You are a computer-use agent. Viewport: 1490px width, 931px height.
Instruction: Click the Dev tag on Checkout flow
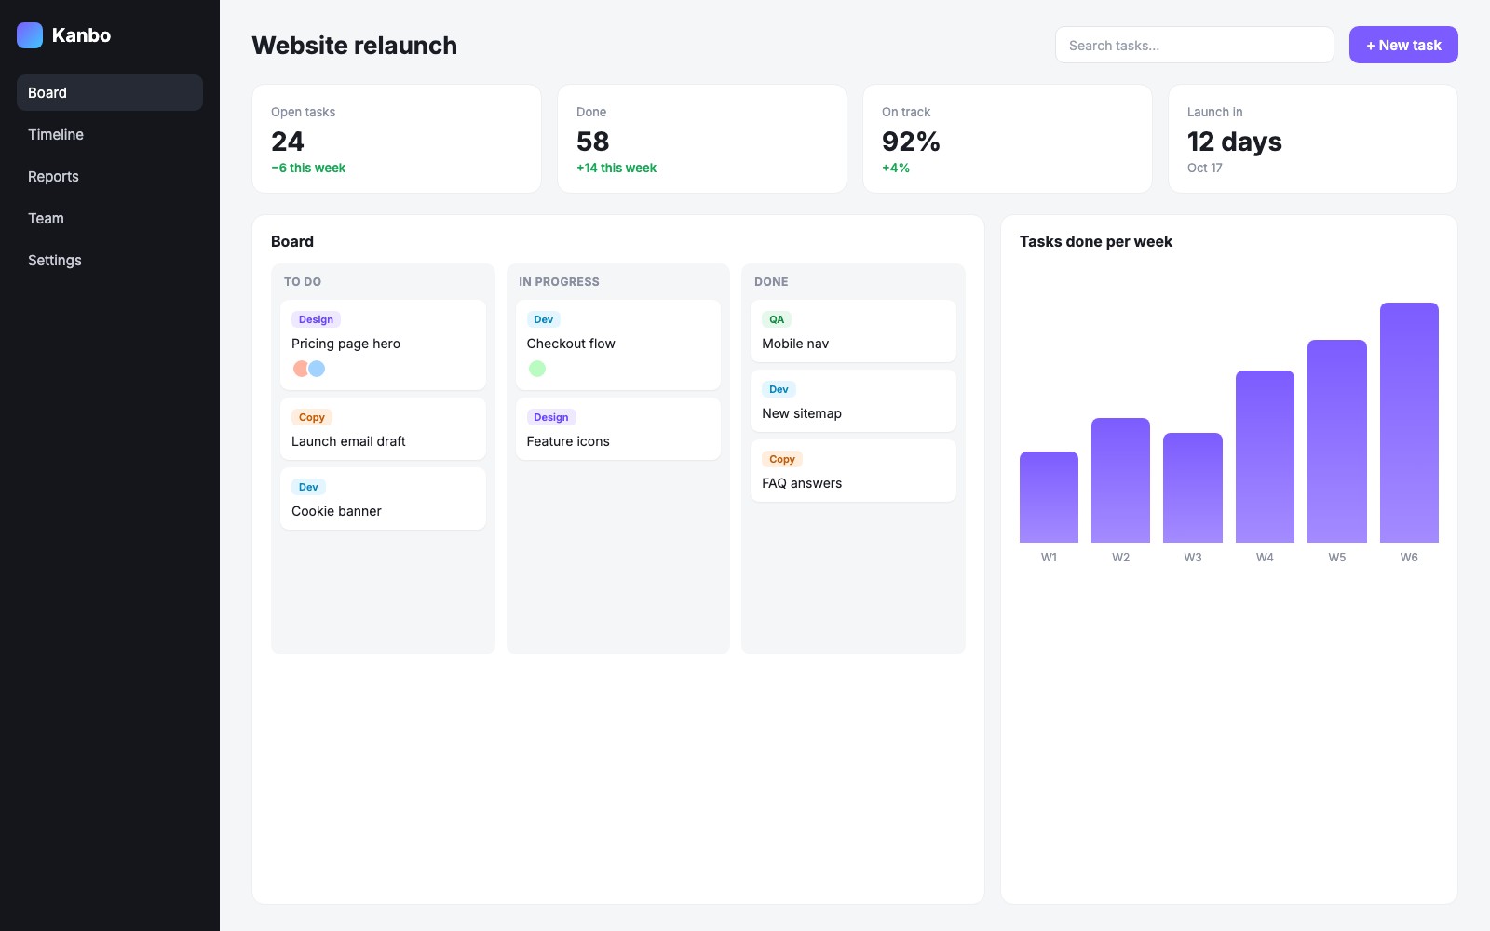pyautogui.click(x=544, y=319)
